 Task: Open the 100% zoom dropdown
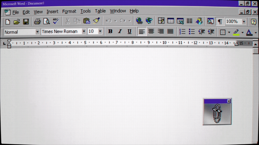tap(244, 22)
